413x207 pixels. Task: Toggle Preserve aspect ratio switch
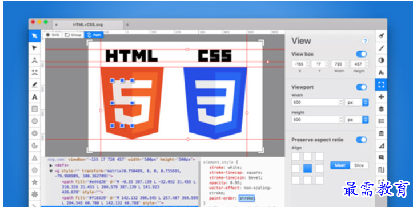(x=362, y=140)
